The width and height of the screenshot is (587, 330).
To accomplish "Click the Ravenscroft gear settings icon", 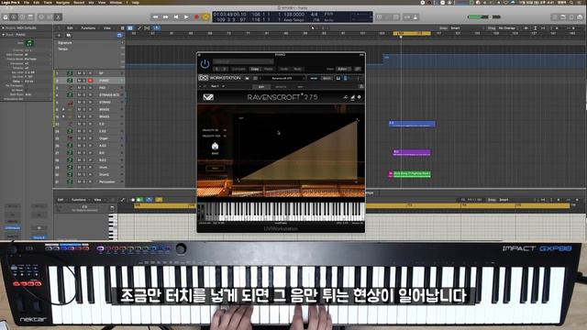I will tap(359, 97).
